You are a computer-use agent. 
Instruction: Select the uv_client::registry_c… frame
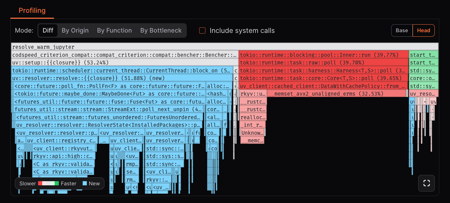pos(62,140)
